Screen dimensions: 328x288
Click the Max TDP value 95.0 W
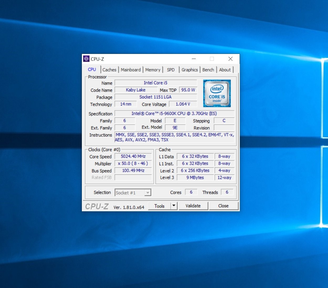[188, 90]
